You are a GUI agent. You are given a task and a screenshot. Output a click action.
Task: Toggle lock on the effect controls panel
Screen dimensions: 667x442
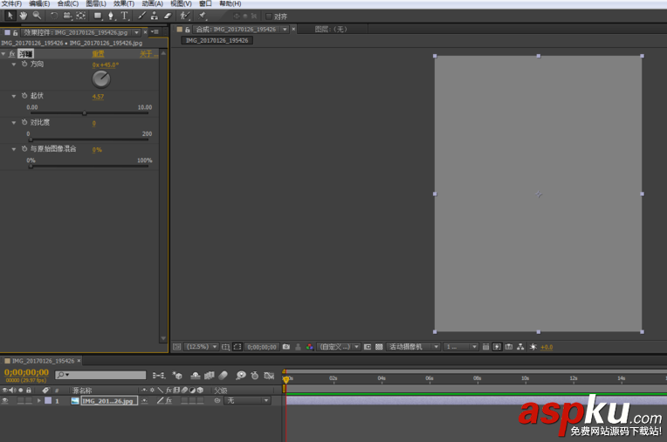(16, 33)
